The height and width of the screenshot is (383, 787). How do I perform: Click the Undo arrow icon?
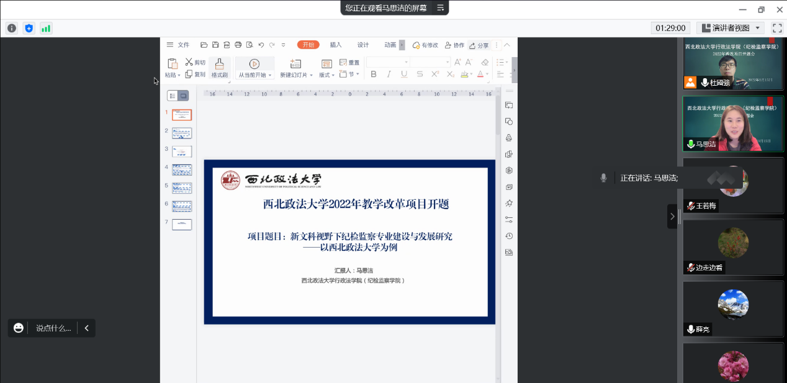(261, 45)
